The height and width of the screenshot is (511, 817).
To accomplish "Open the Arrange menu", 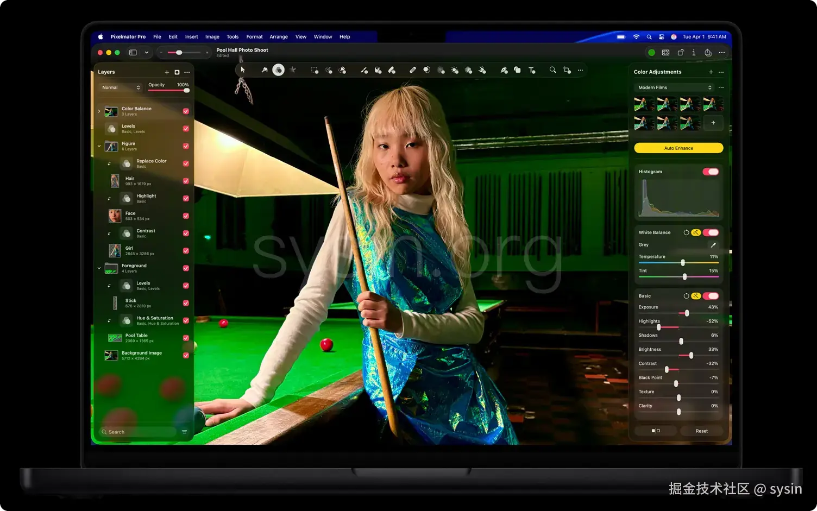I will pos(279,36).
